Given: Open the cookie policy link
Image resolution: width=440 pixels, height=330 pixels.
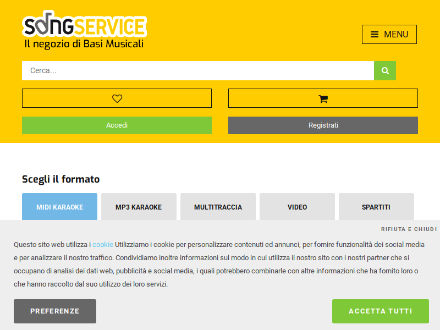Looking at the screenshot, I should point(103,245).
